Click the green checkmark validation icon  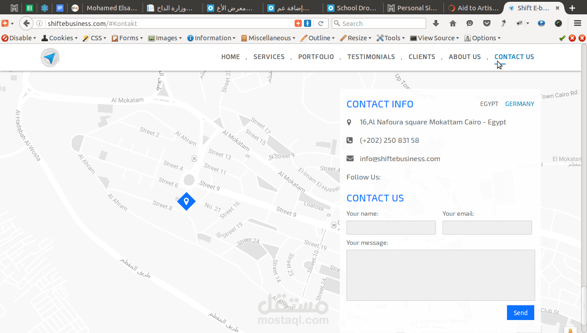coord(562,38)
